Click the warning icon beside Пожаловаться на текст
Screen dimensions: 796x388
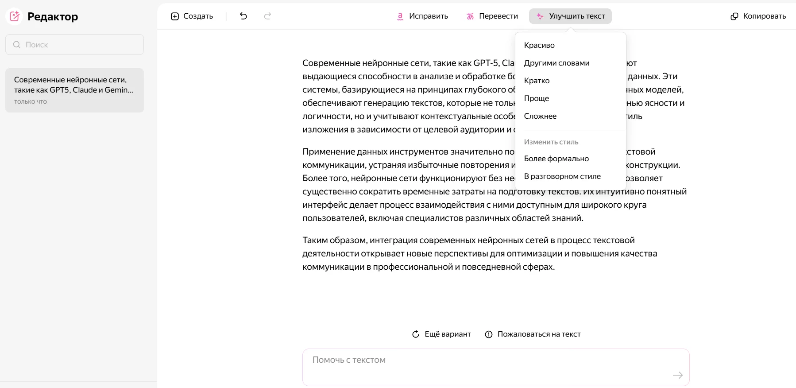point(489,334)
